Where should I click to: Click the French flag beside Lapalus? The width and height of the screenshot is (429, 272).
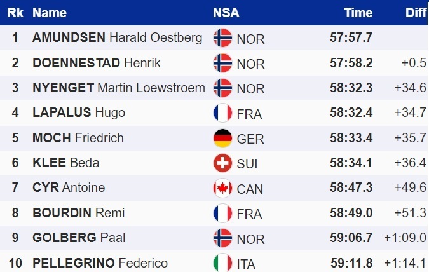point(222,113)
